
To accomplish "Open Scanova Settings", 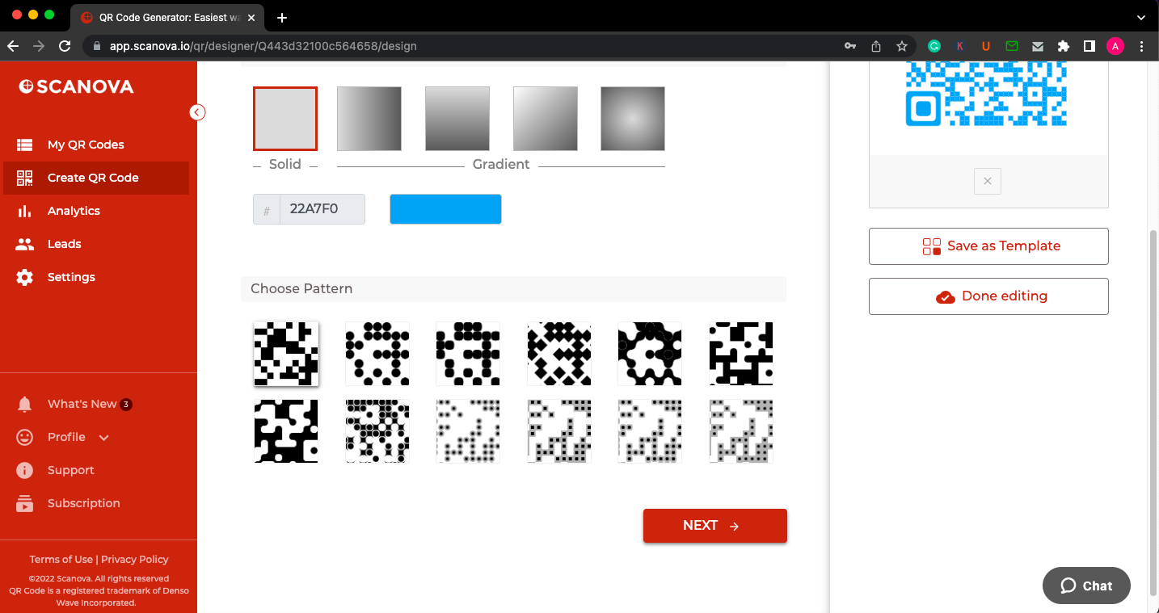I will [x=71, y=277].
